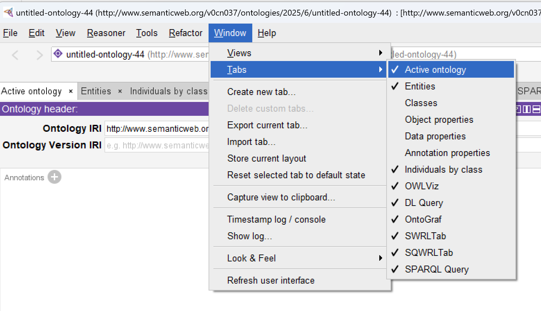541x311 pixels.
Task: Enable the Annotation properties tab
Action: pos(451,153)
